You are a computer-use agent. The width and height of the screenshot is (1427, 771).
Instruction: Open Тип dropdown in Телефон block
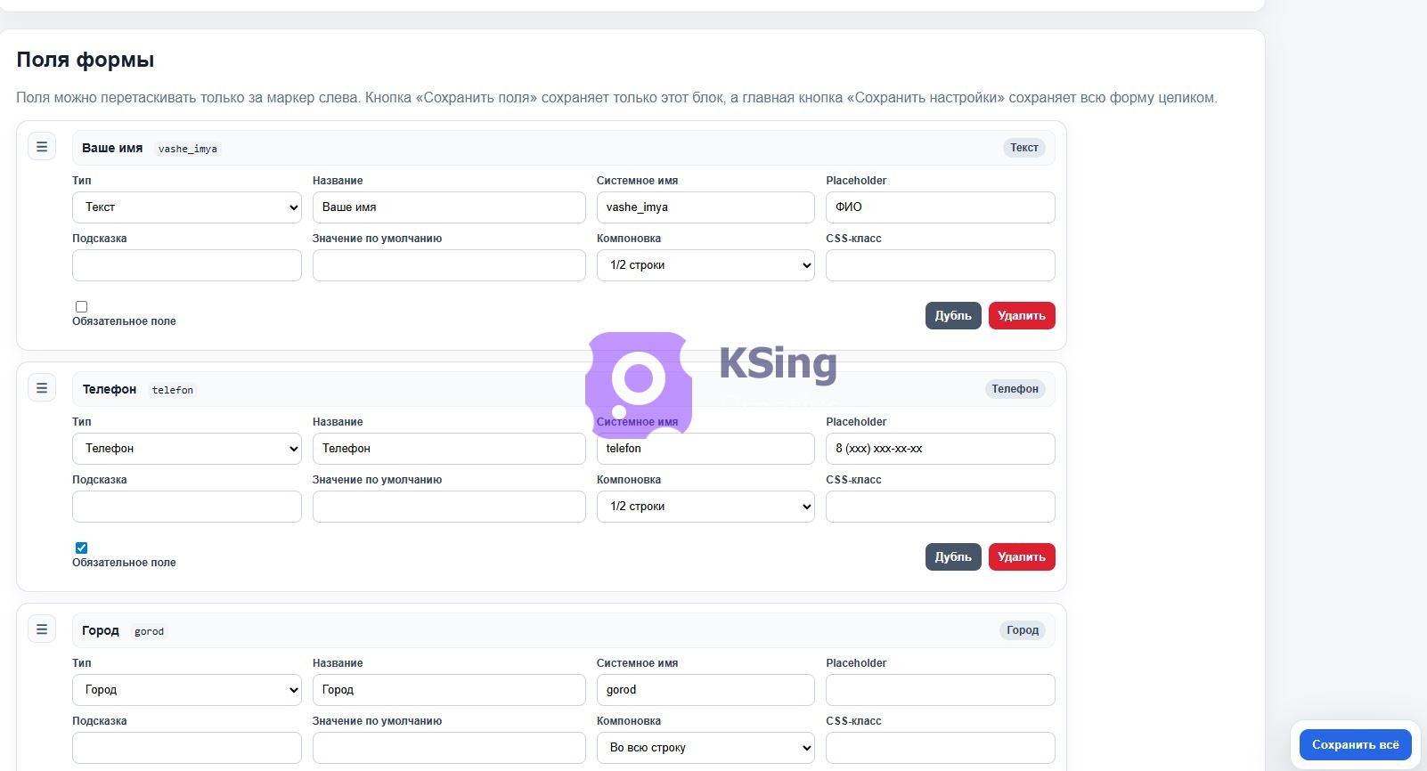187,449
